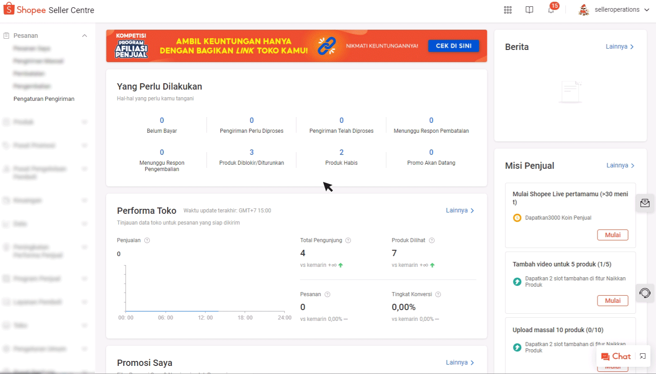Open the seller education book icon
The width and height of the screenshot is (656, 374).
point(529,10)
